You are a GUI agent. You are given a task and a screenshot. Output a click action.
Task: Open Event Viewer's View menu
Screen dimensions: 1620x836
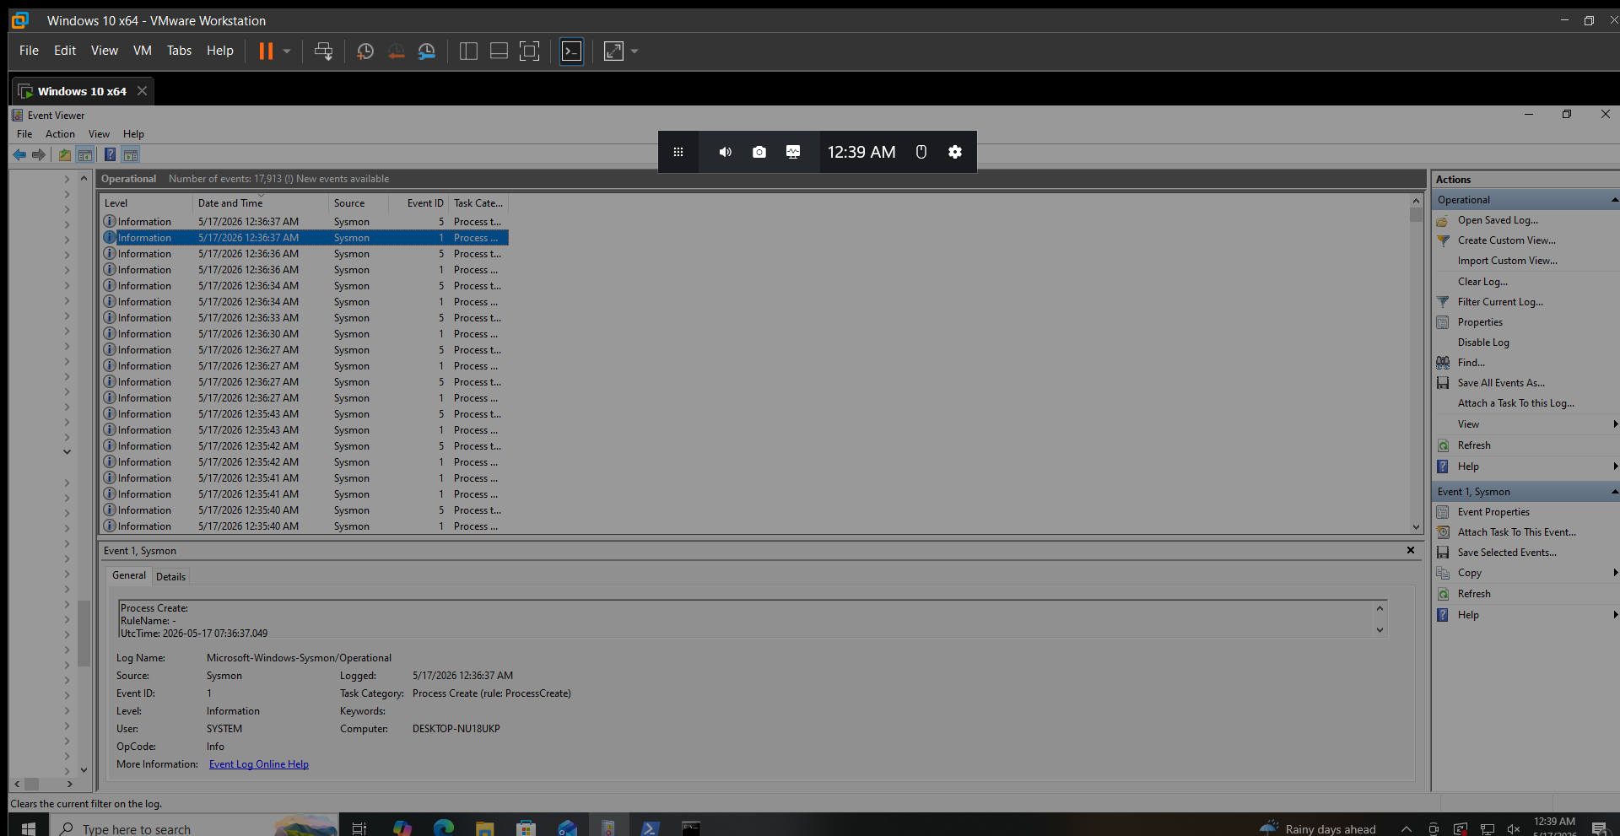tap(99, 134)
